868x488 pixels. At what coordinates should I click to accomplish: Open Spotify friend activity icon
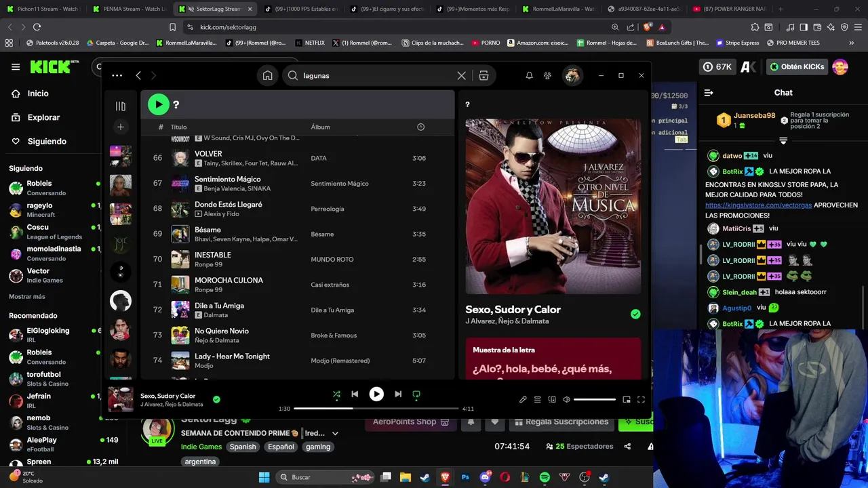tap(547, 76)
